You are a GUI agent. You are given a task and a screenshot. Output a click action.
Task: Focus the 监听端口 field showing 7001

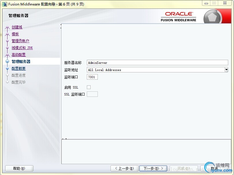click(92, 77)
